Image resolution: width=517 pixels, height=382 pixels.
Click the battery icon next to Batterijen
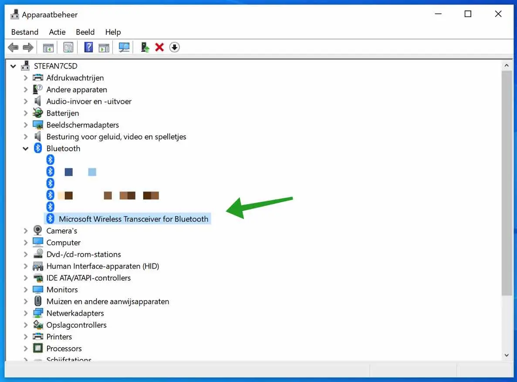tap(38, 113)
